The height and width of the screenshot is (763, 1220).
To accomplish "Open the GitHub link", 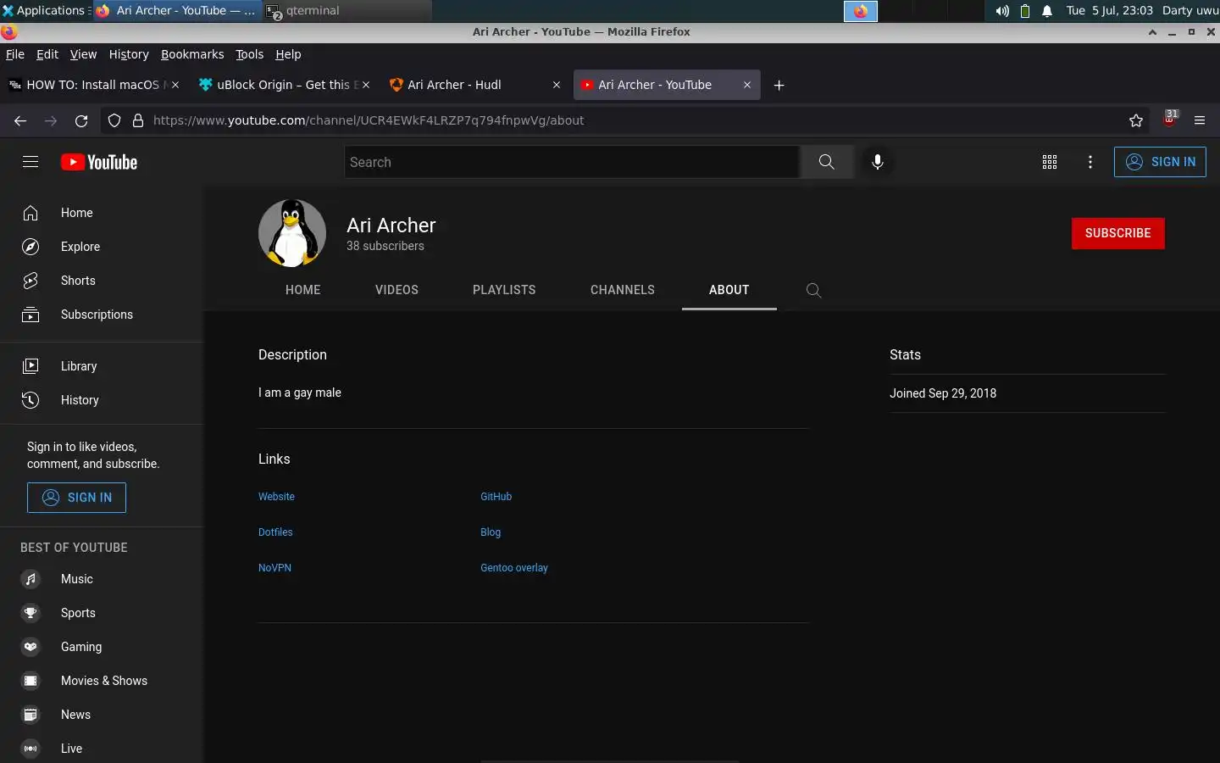I will pyautogui.click(x=496, y=497).
